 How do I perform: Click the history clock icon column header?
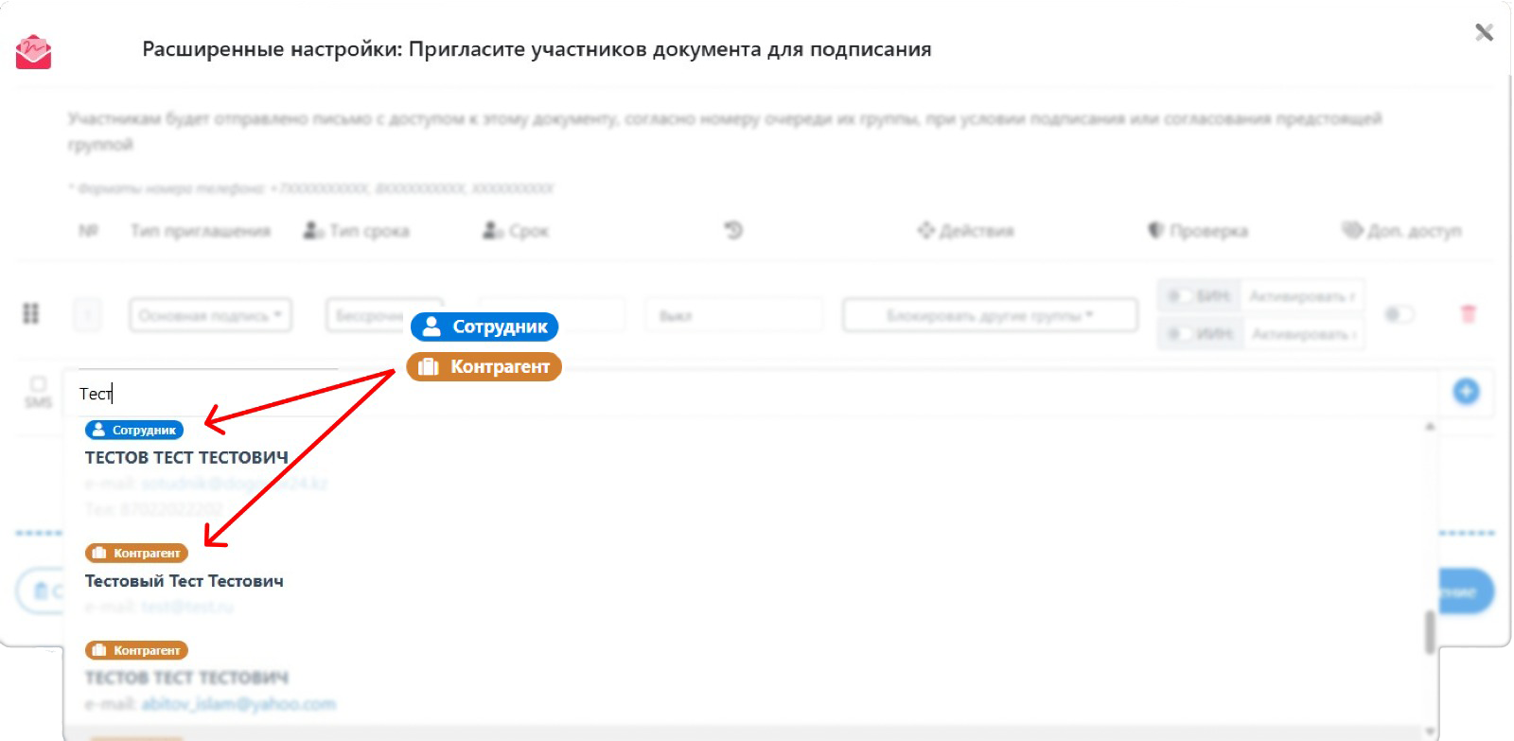point(733,230)
